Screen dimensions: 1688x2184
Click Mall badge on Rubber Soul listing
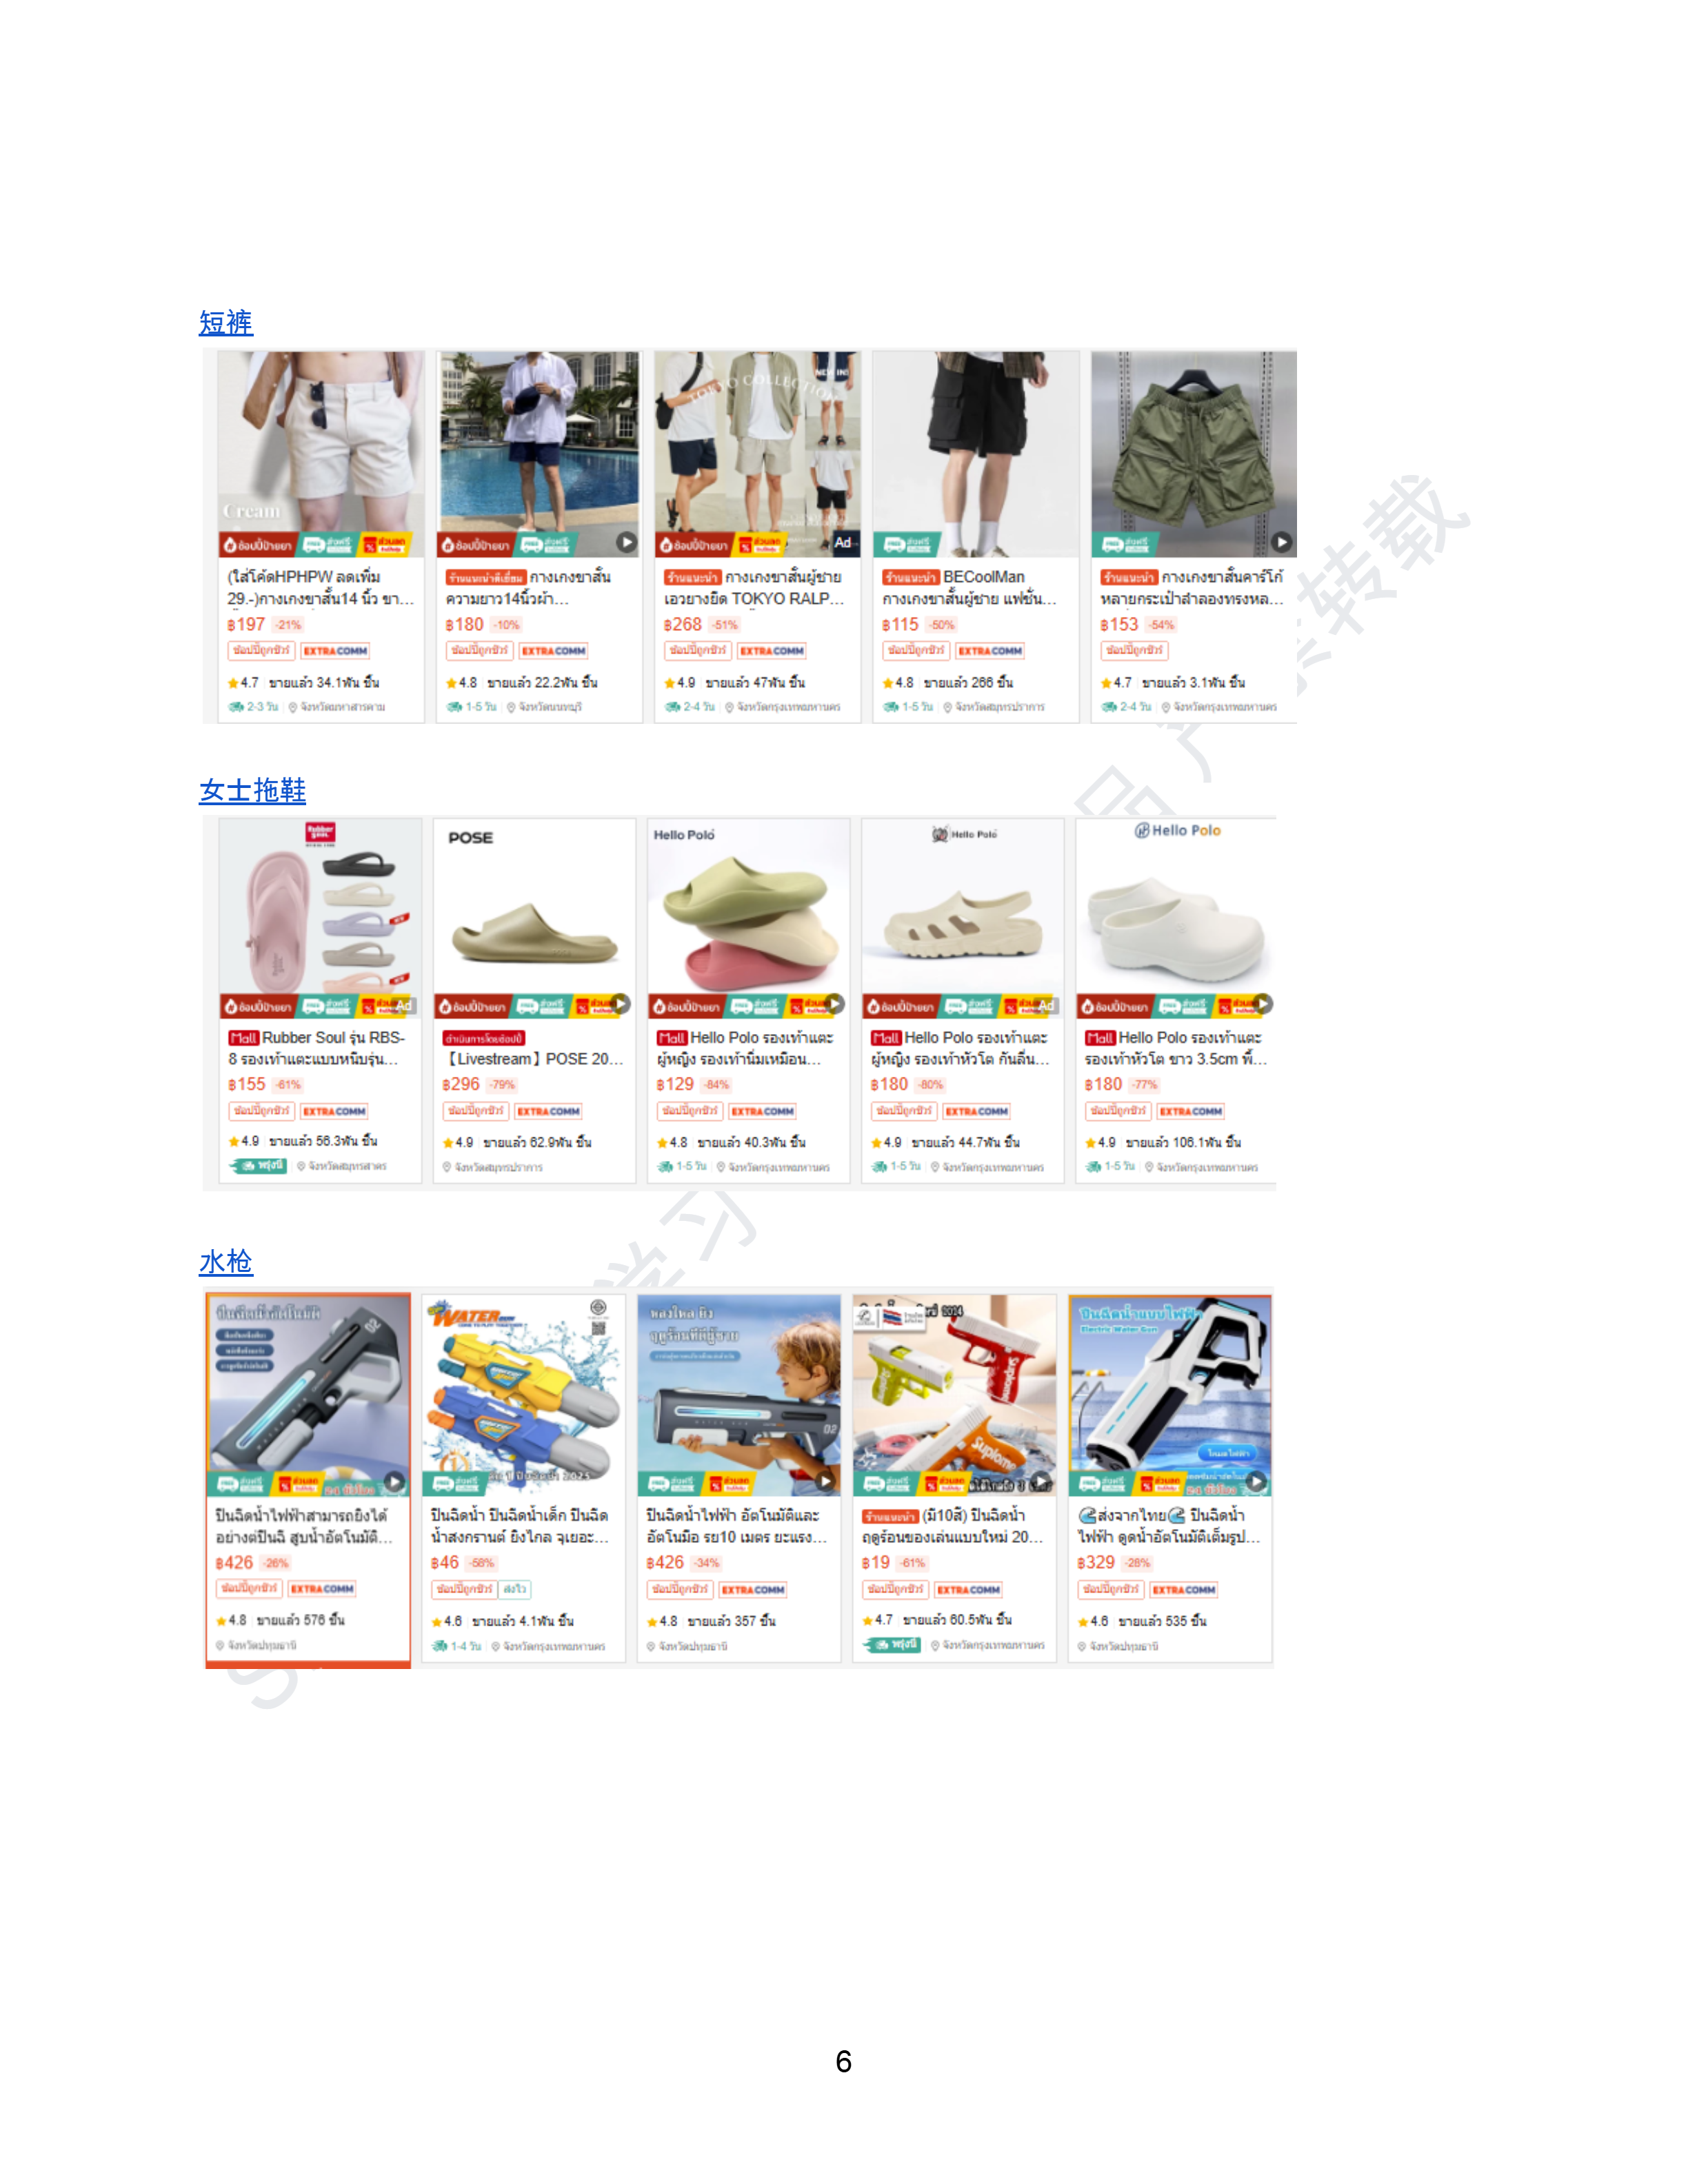pos(243,1038)
